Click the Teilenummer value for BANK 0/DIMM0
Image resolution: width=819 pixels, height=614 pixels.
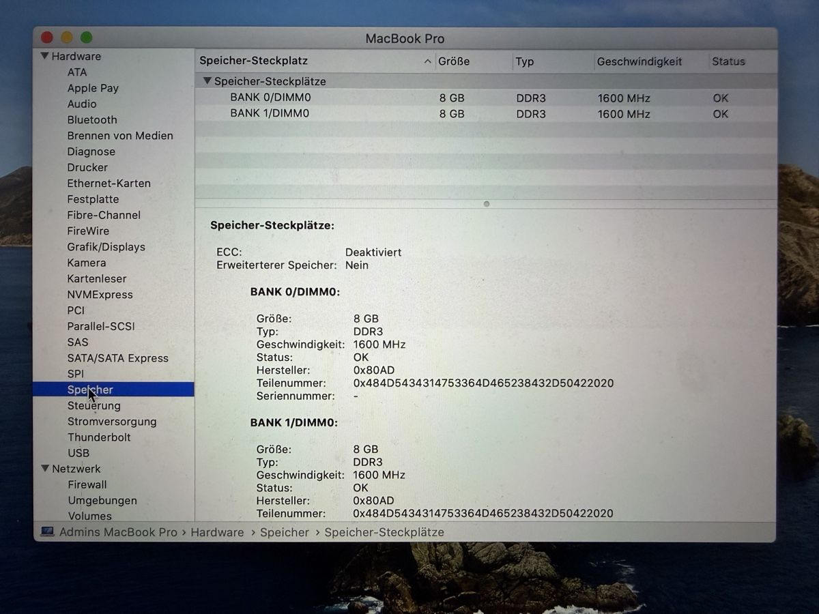click(x=483, y=383)
